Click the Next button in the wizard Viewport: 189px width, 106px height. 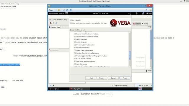pos(102,78)
